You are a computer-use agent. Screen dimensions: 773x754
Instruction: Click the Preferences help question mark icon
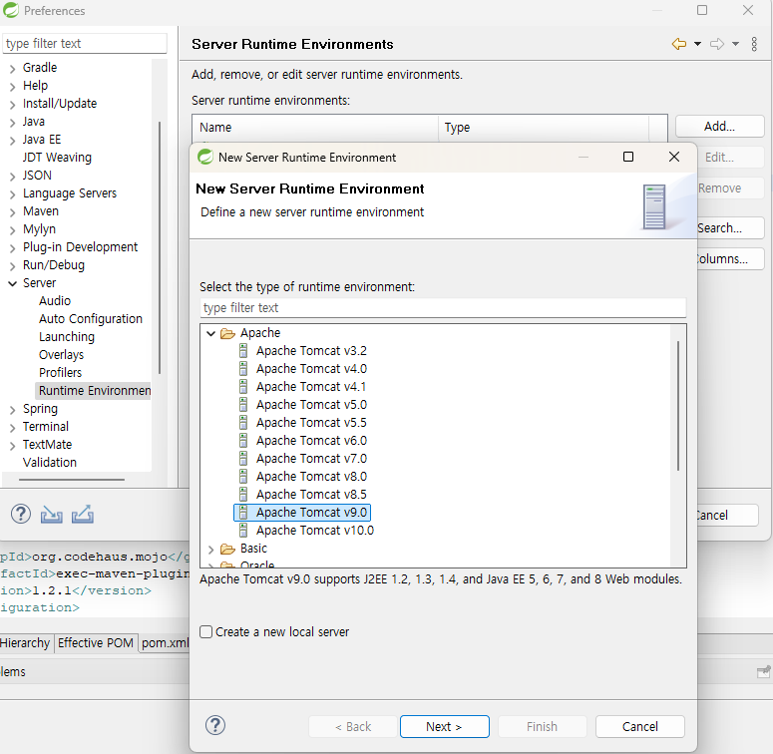[21, 514]
